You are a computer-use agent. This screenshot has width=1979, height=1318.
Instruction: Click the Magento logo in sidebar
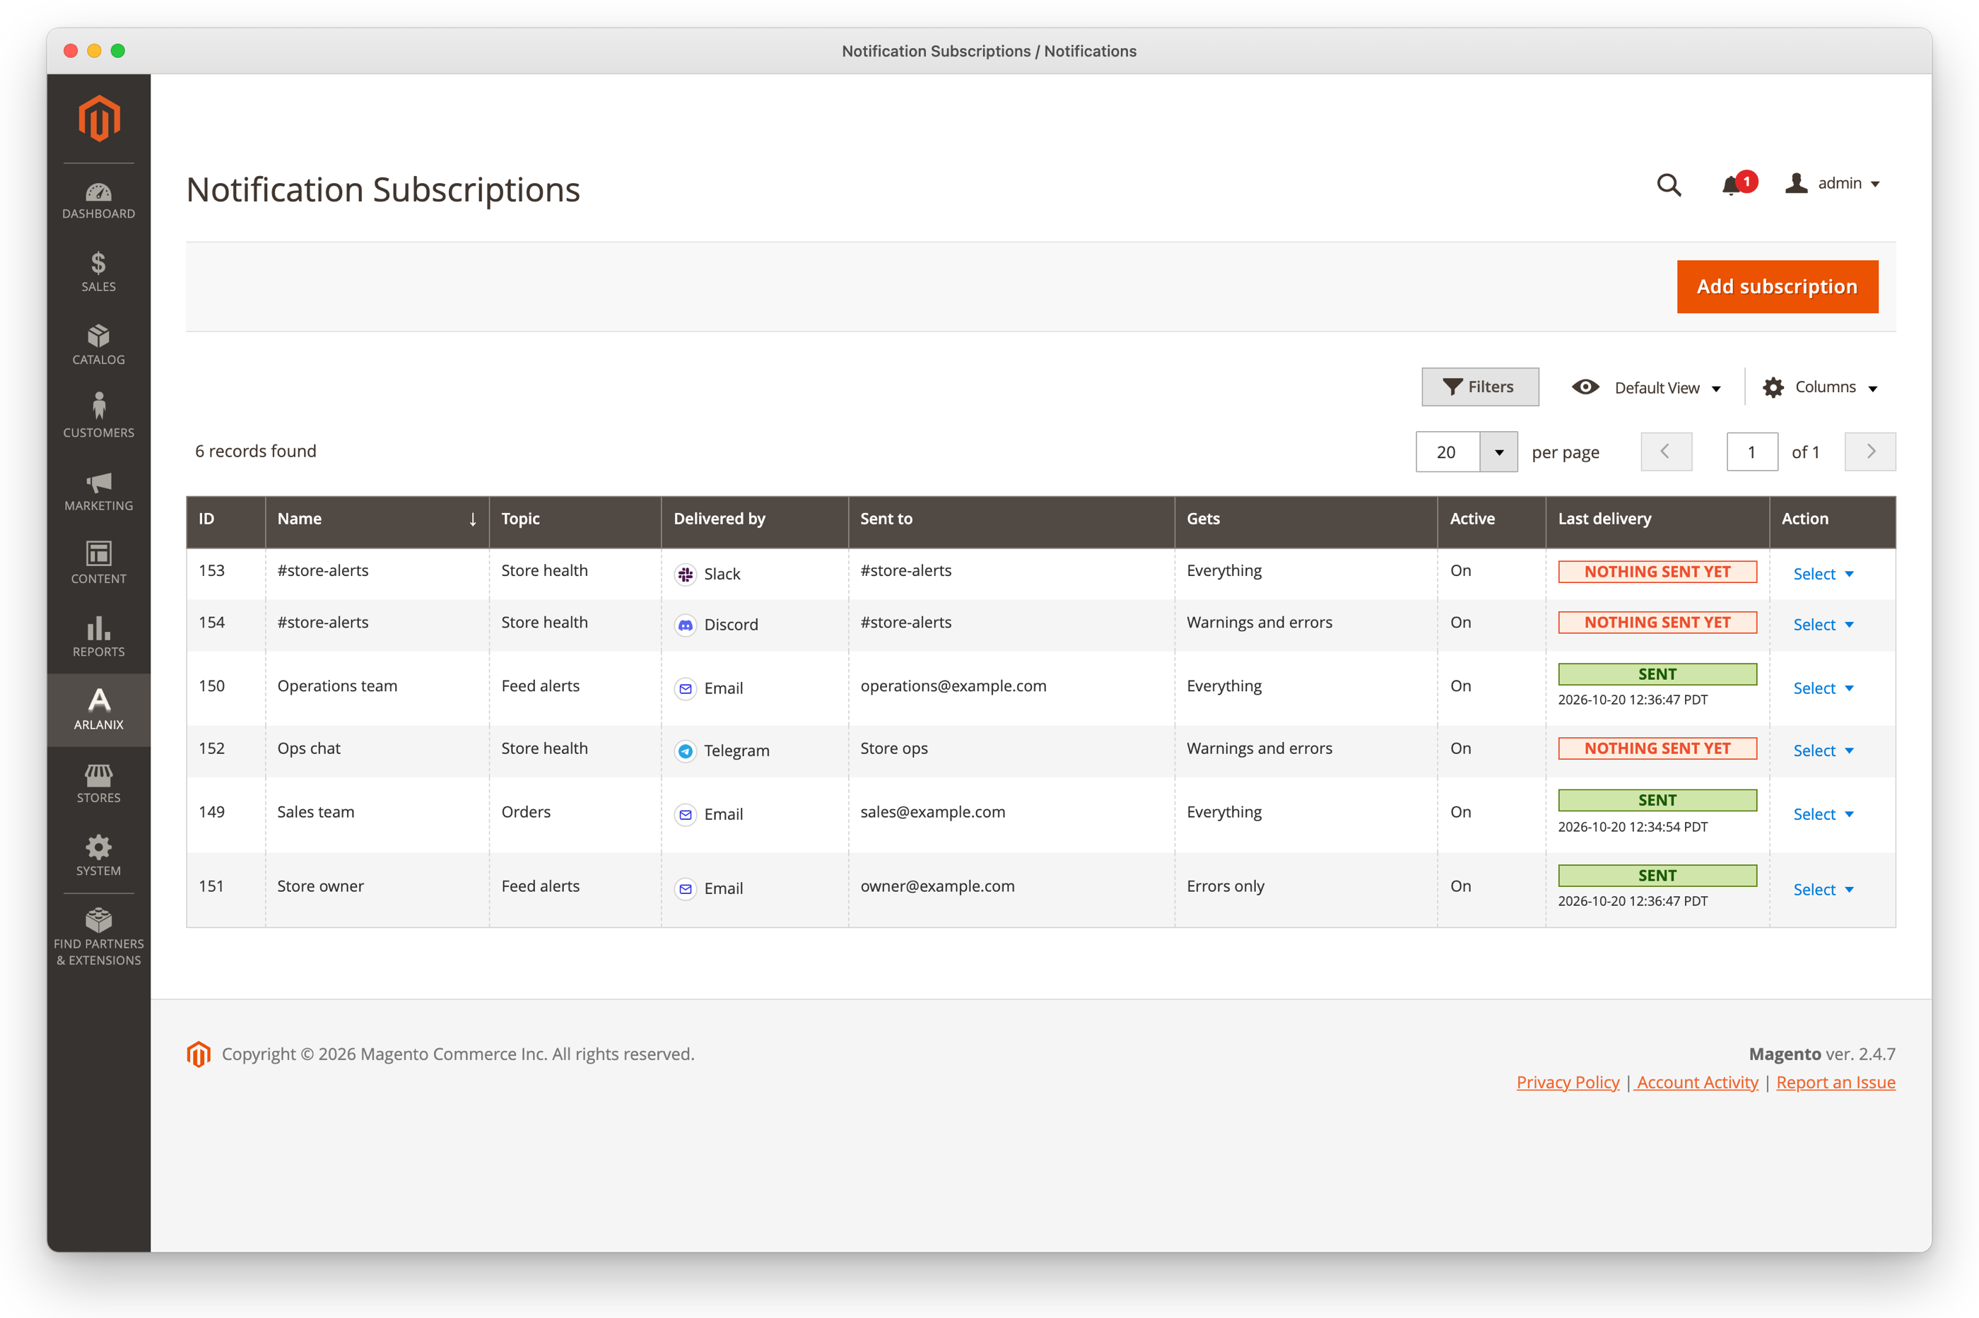[99, 119]
